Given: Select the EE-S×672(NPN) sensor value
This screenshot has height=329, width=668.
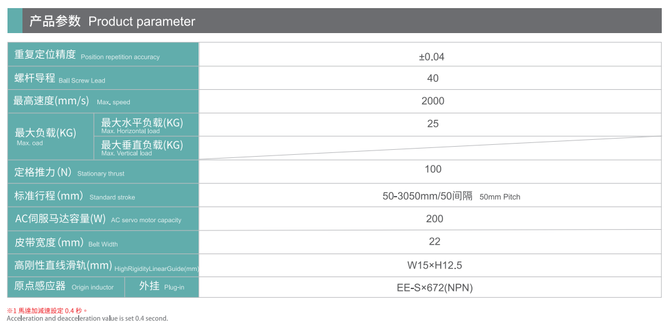Looking at the screenshot, I should click(435, 288).
